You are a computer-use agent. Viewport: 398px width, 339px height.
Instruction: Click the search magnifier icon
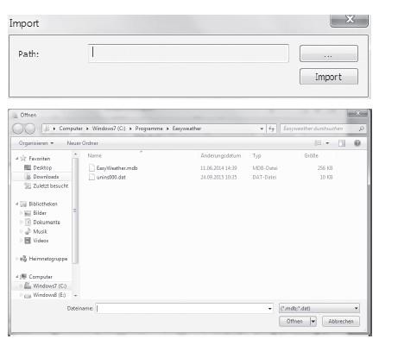[x=362, y=129]
